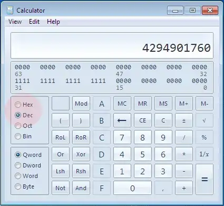
Task: Click hex digit C button beside RoR
Action: pos(102,137)
